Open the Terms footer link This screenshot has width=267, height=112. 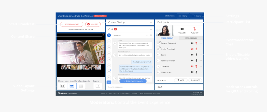pyautogui.click(x=110, y=93)
